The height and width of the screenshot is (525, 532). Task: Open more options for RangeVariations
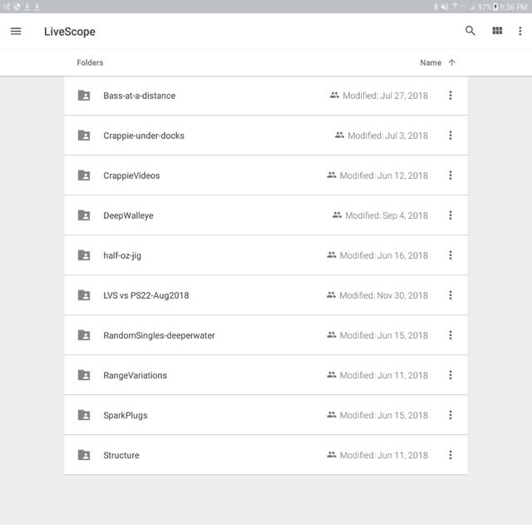click(451, 375)
